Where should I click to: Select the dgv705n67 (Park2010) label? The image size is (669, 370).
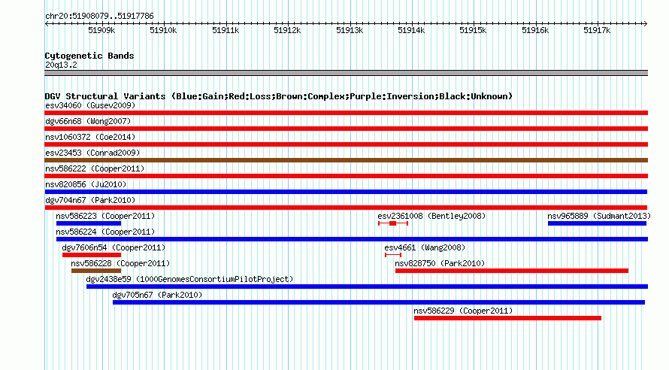coord(157,295)
